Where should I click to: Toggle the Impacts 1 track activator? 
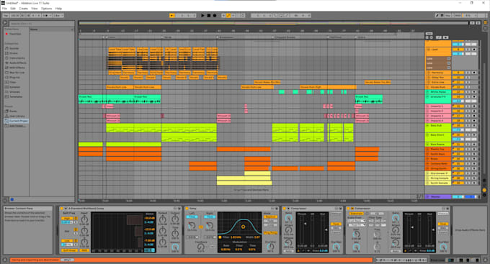click(x=458, y=106)
